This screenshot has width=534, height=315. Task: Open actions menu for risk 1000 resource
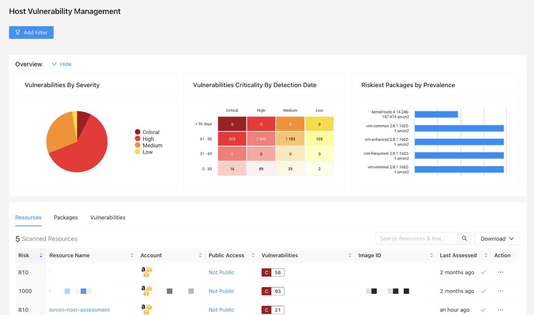pyautogui.click(x=500, y=291)
